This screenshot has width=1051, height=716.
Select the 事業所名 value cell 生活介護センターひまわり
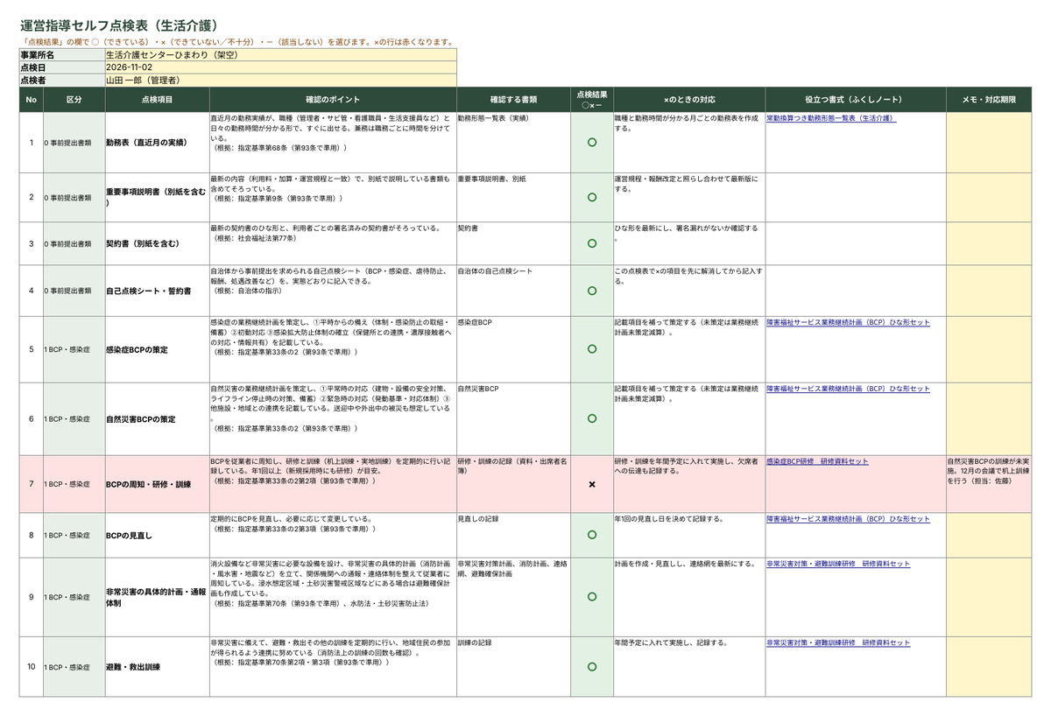click(280, 54)
